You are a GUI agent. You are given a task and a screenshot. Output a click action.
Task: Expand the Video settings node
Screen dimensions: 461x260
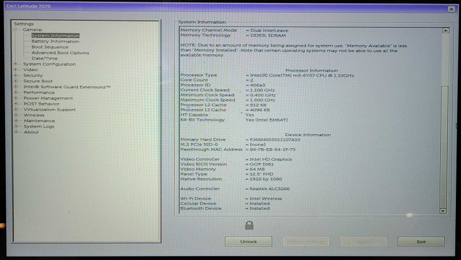pyautogui.click(x=16, y=70)
